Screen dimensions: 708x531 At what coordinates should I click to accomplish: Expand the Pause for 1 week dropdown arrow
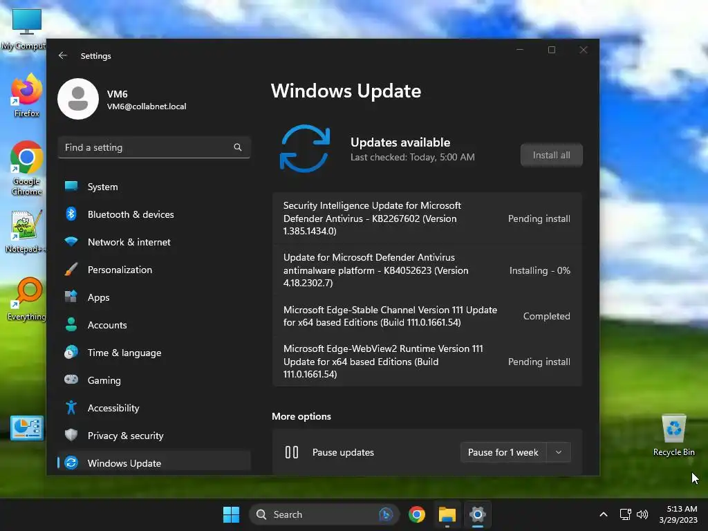tap(559, 452)
